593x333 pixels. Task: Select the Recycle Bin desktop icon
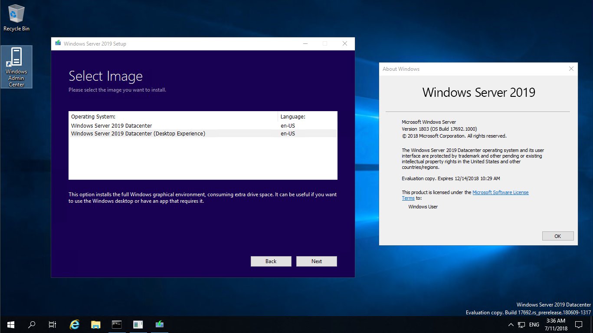point(16,18)
